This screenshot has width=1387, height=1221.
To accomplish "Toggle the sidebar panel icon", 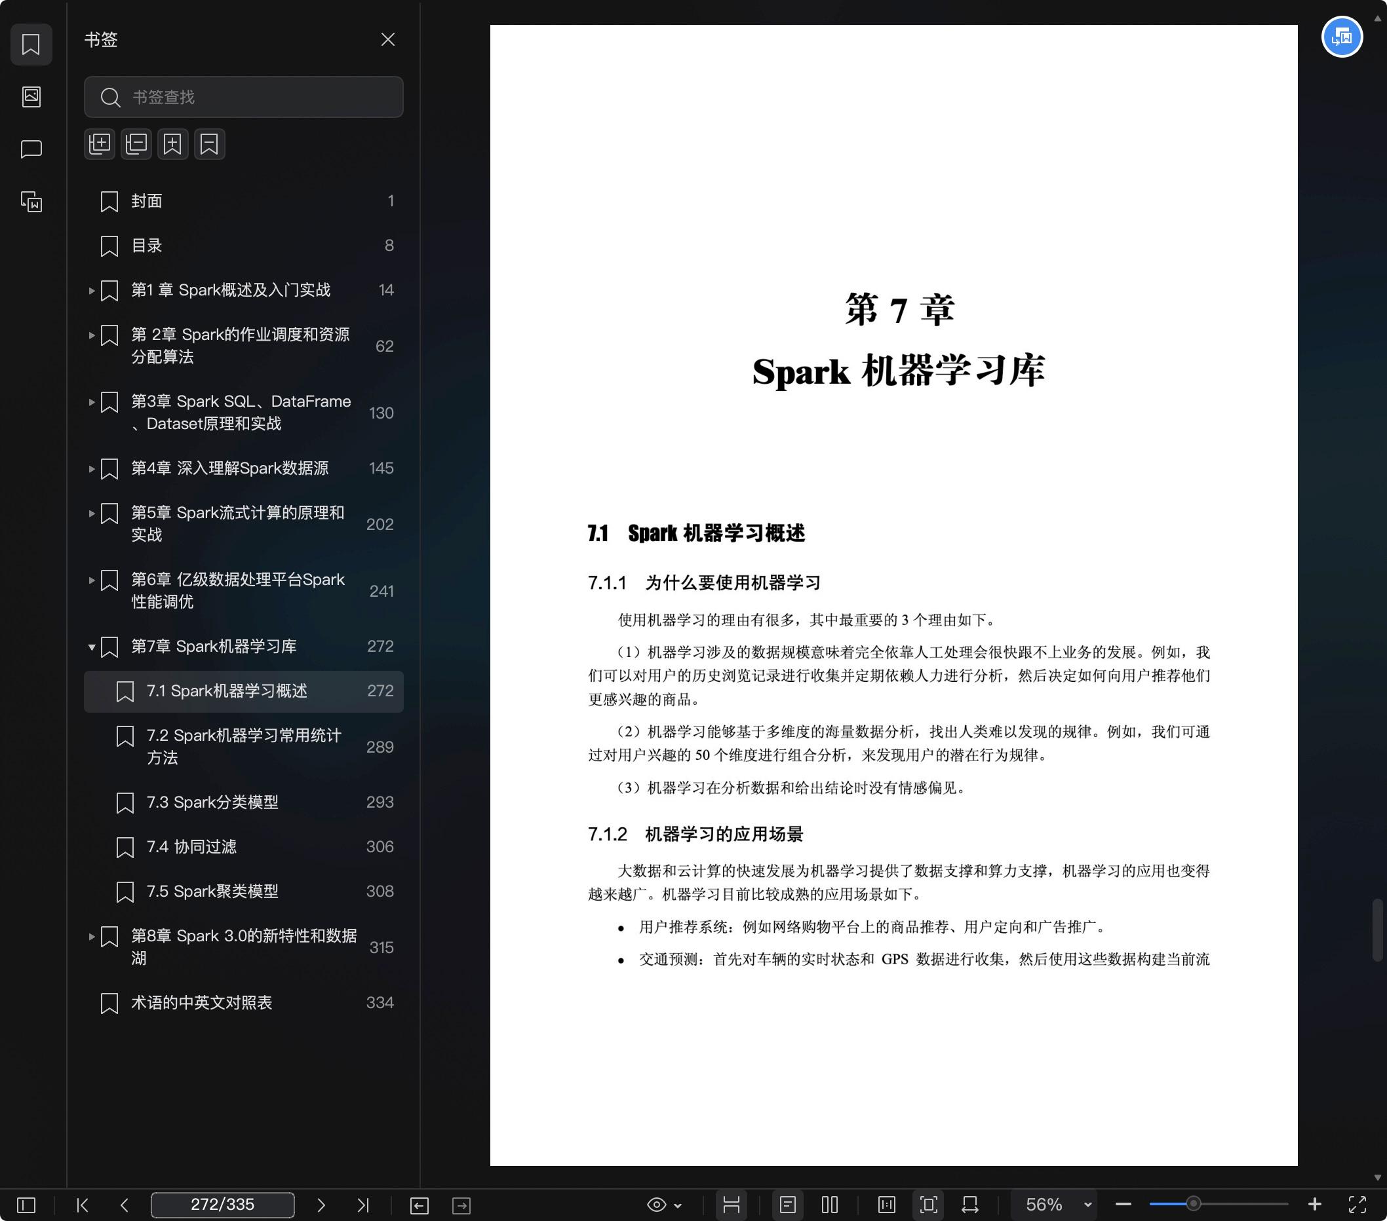I will [26, 1205].
